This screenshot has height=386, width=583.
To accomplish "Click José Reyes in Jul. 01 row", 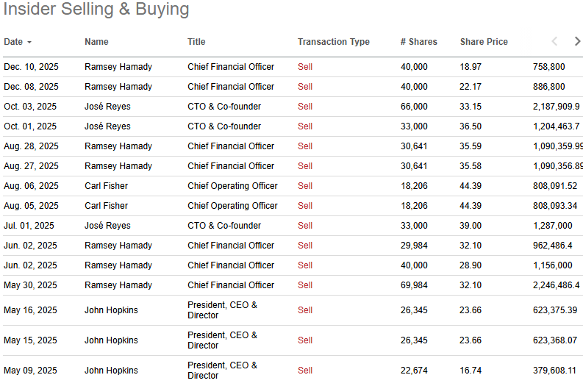I will [107, 226].
